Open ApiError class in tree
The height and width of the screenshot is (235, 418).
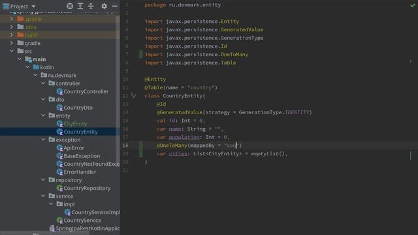point(74,148)
